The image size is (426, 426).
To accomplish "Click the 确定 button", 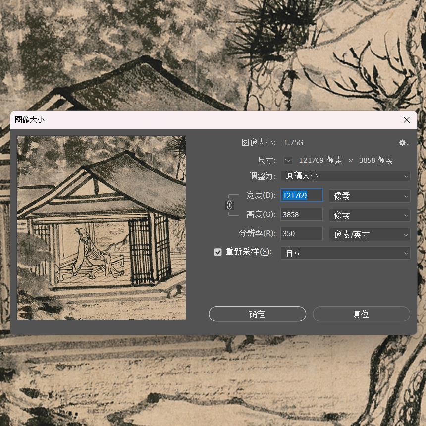I will 257,314.
